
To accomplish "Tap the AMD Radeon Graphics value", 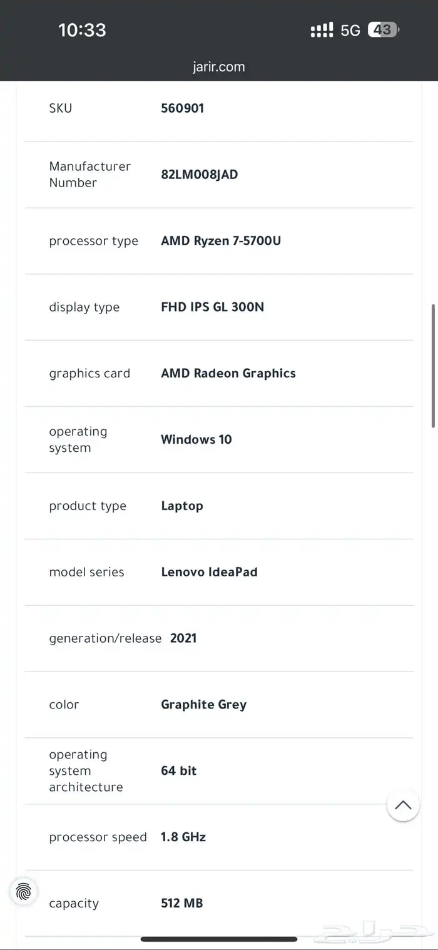I will point(228,374).
